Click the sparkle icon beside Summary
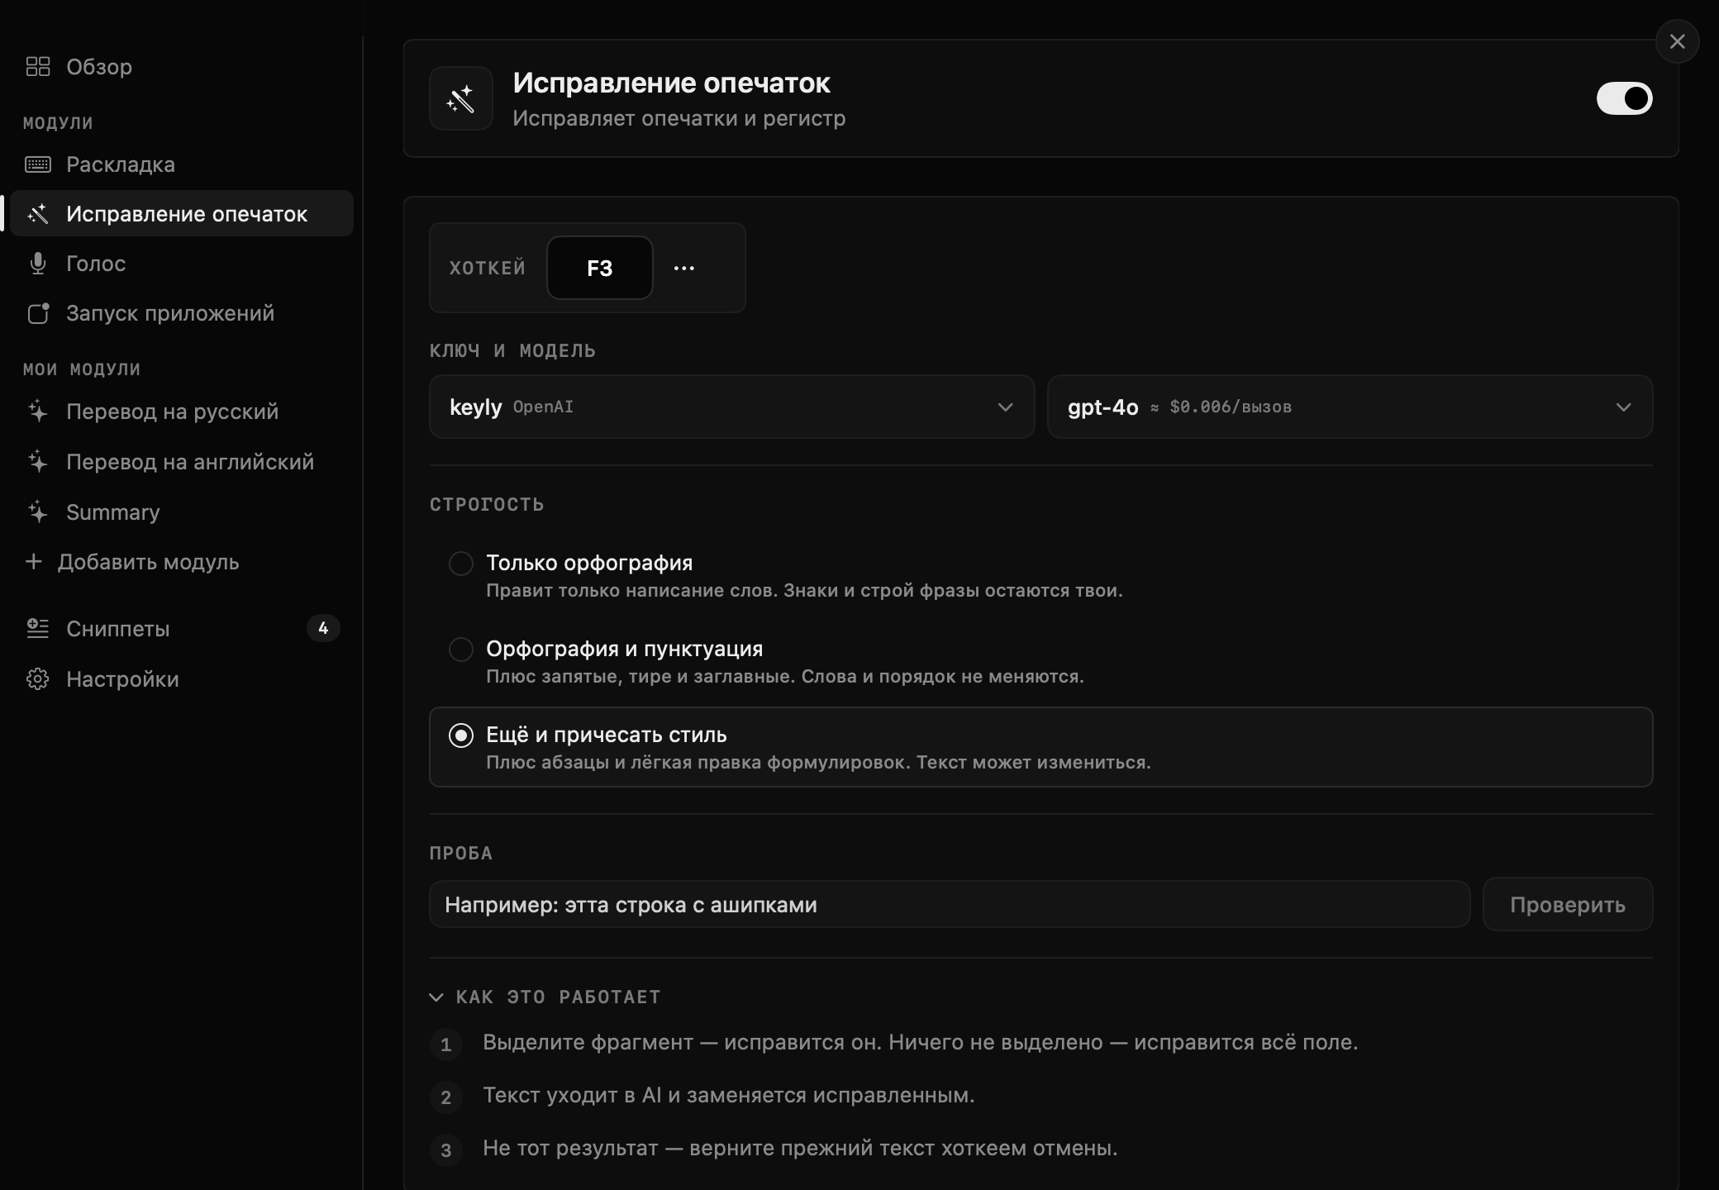Viewport: 1719px width, 1190px height. point(38,512)
